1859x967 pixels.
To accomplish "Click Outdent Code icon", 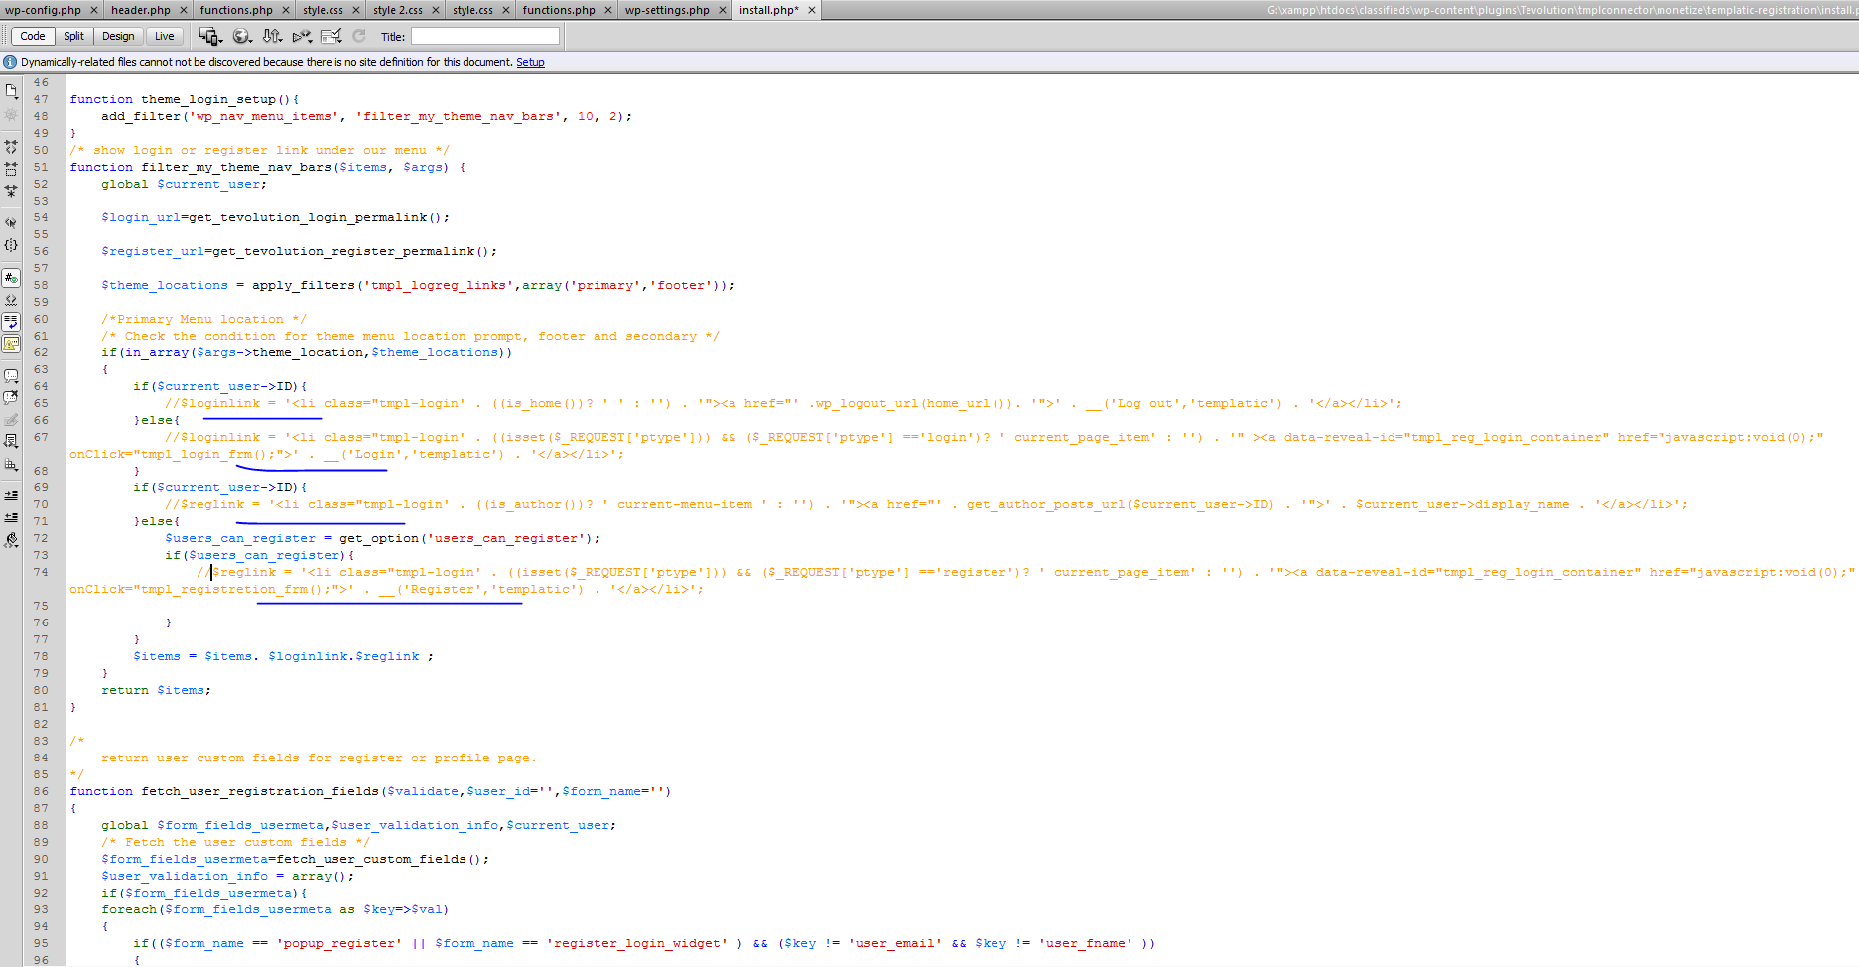I will 11,517.
